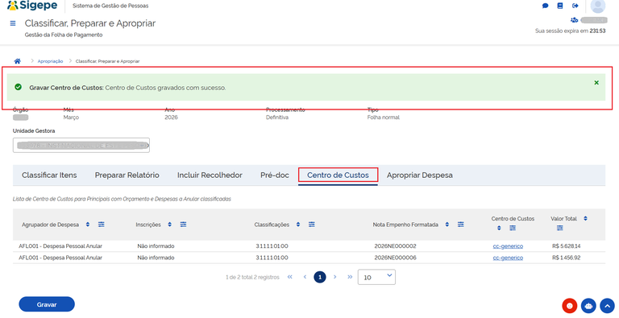619x318 pixels.
Task: Click the session expiry timer text
Action: point(570,31)
